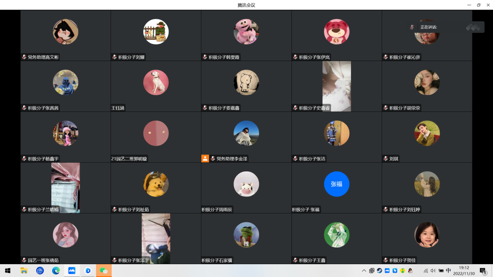Launch Microsoft Edge from the taskbar

56,271
